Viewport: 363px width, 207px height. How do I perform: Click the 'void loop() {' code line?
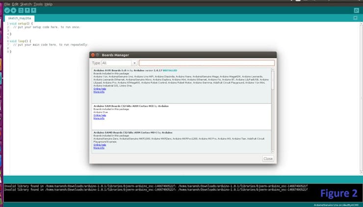click(21, 41)
